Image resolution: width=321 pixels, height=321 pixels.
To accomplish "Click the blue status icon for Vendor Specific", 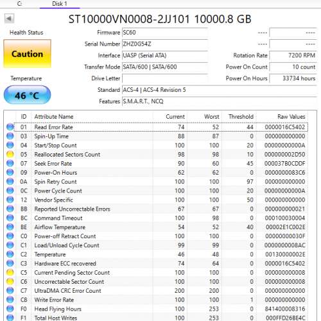I will (x=10, y=200).
